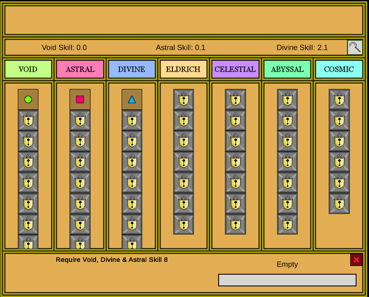Click the bottom lock of the ABYSSAL column
Image resolution: width=369 pixels, height=297 pixels.
click(287, 224)
